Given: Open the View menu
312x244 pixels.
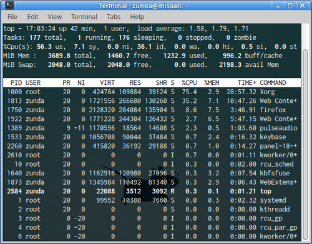Looking at the screenshot, I should tap(55, 17).
